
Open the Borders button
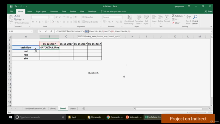pyautogui.click(x=46, y=22)
